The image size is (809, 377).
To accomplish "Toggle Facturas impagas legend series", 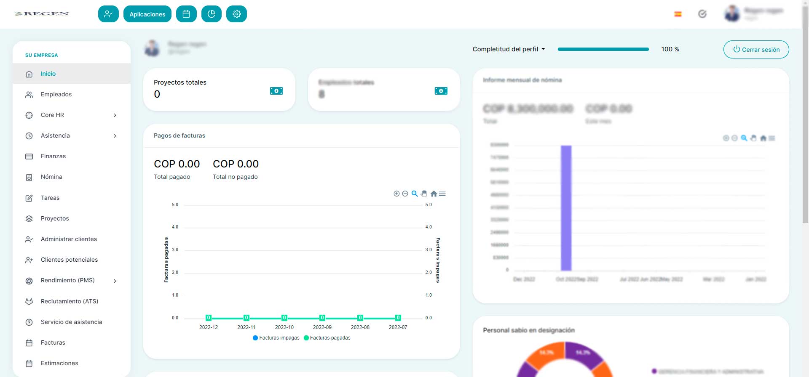I will [276, 338].
